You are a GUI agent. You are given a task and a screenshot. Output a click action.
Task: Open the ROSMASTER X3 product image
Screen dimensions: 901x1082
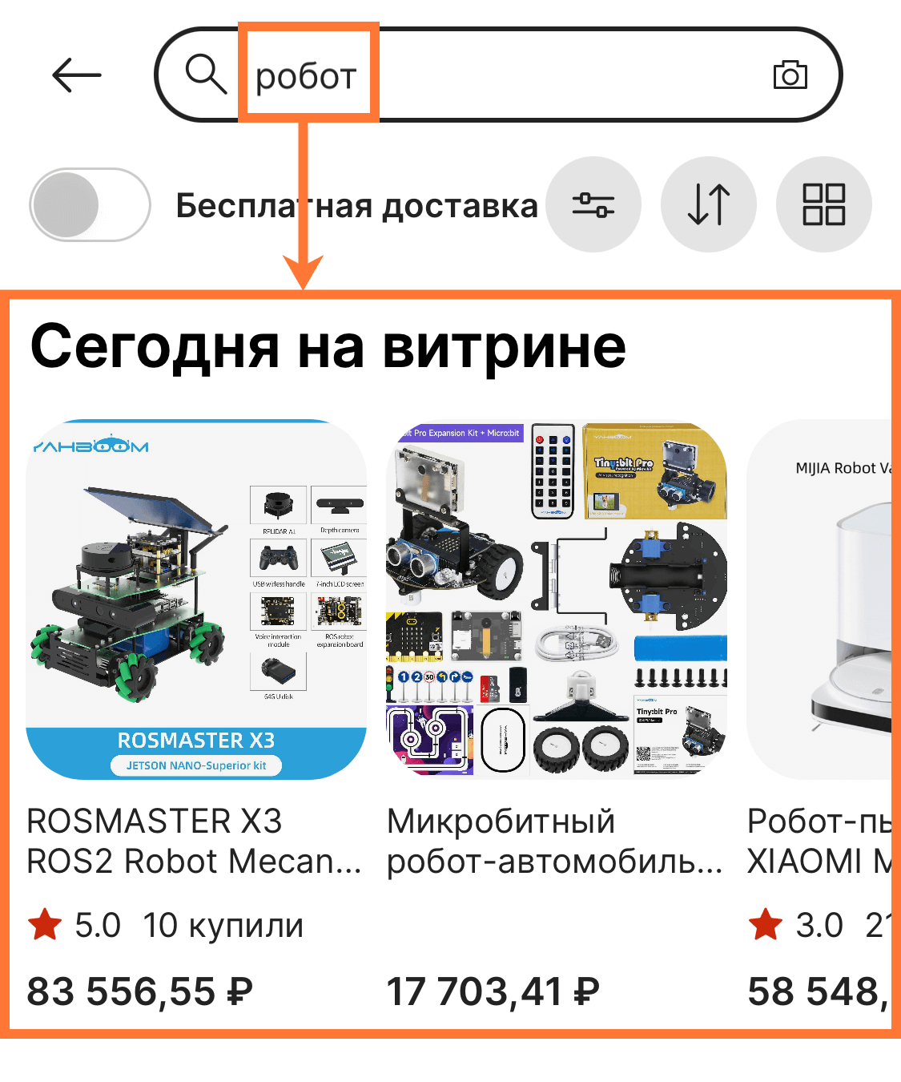coord(196,600)
